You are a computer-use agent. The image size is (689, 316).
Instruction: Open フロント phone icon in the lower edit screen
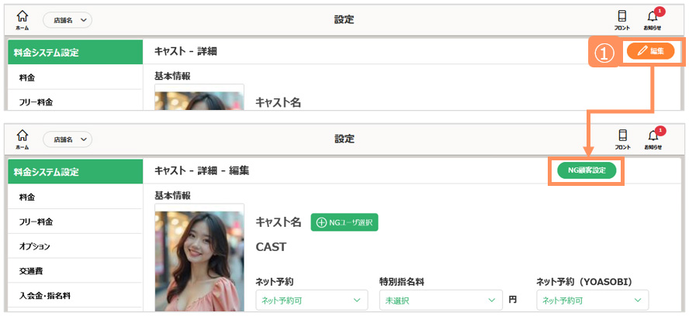(x=622, y=138)
